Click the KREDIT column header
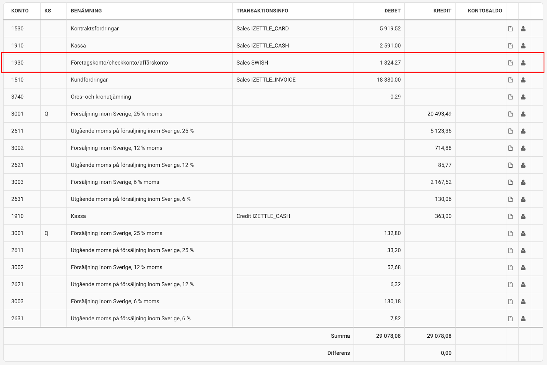The width and height of the screenshot is (547, 365). (442, 11)
